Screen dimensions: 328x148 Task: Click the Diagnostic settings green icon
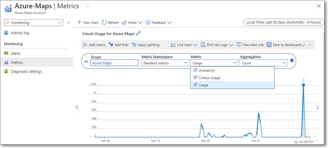(x=6, y=71)
